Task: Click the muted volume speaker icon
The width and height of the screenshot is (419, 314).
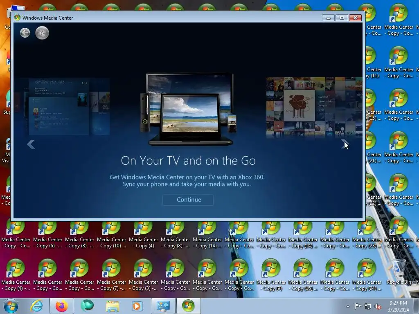Action: point(378,307)
